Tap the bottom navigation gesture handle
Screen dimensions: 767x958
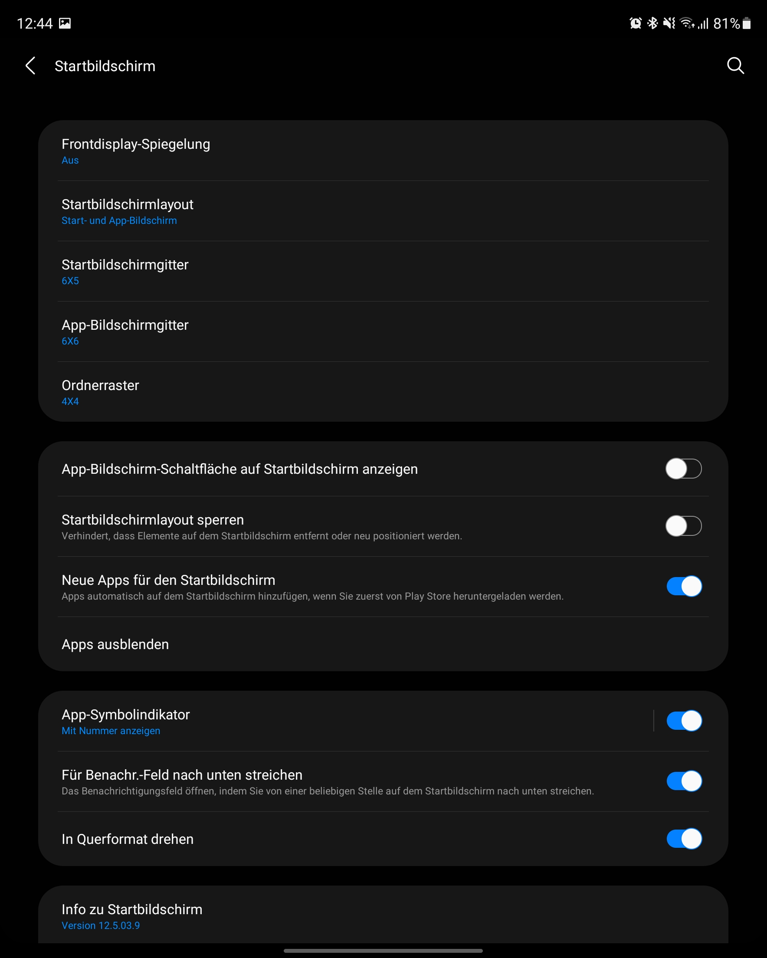[383, 951]
